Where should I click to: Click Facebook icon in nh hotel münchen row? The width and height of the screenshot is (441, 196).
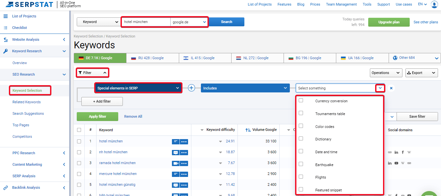click(x=403, y=152)
